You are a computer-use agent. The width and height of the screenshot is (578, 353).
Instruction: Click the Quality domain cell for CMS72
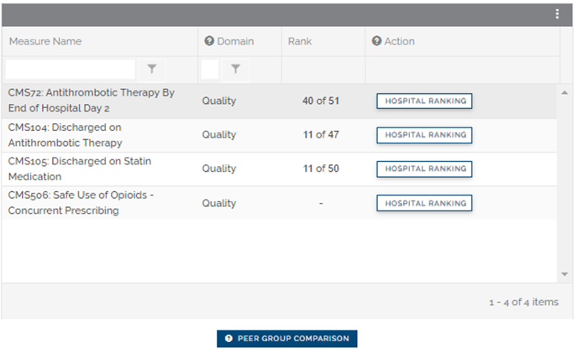218,101
